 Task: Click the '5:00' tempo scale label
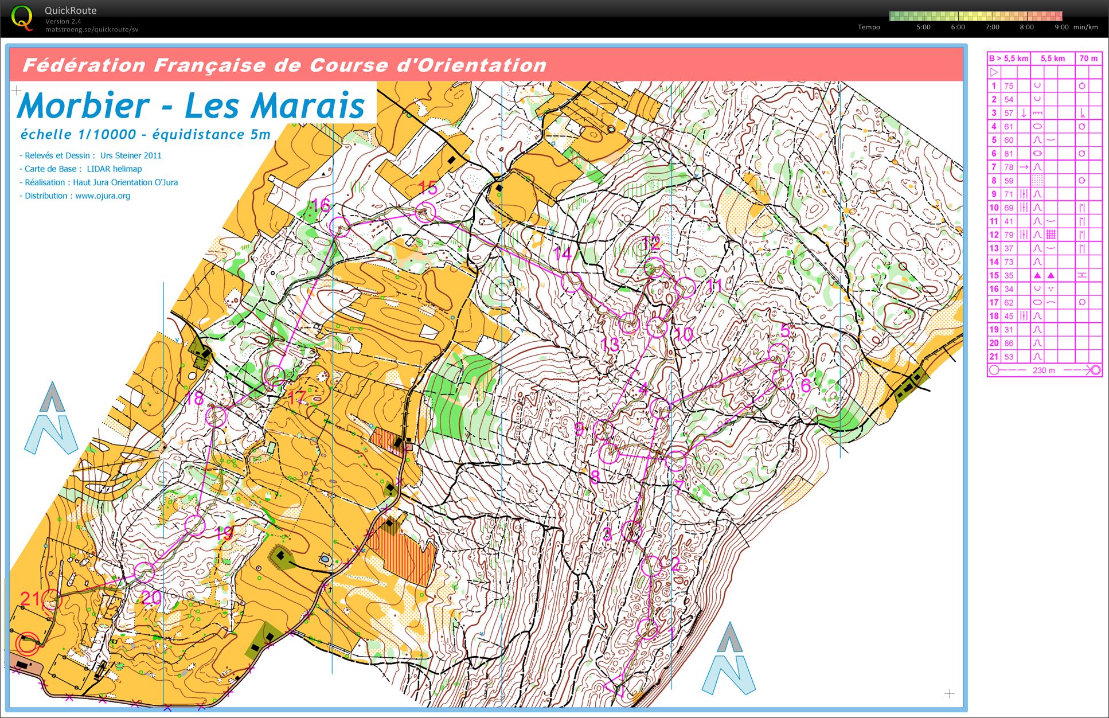coord(924,27)
